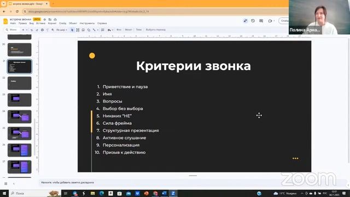Viewport: 350px width, 197px height.
Task: Expand the Line tool dropdown arrow
Action: [97, 30]
